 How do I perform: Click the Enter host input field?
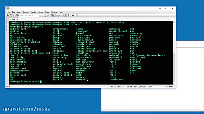(x=29, y=15)
